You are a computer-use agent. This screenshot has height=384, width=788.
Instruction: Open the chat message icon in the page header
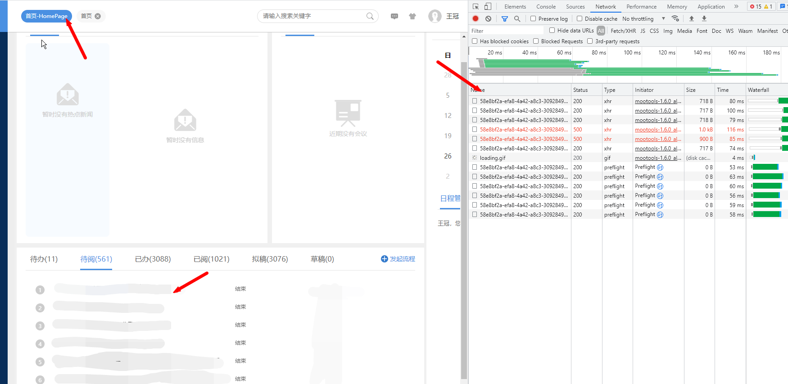394,16
